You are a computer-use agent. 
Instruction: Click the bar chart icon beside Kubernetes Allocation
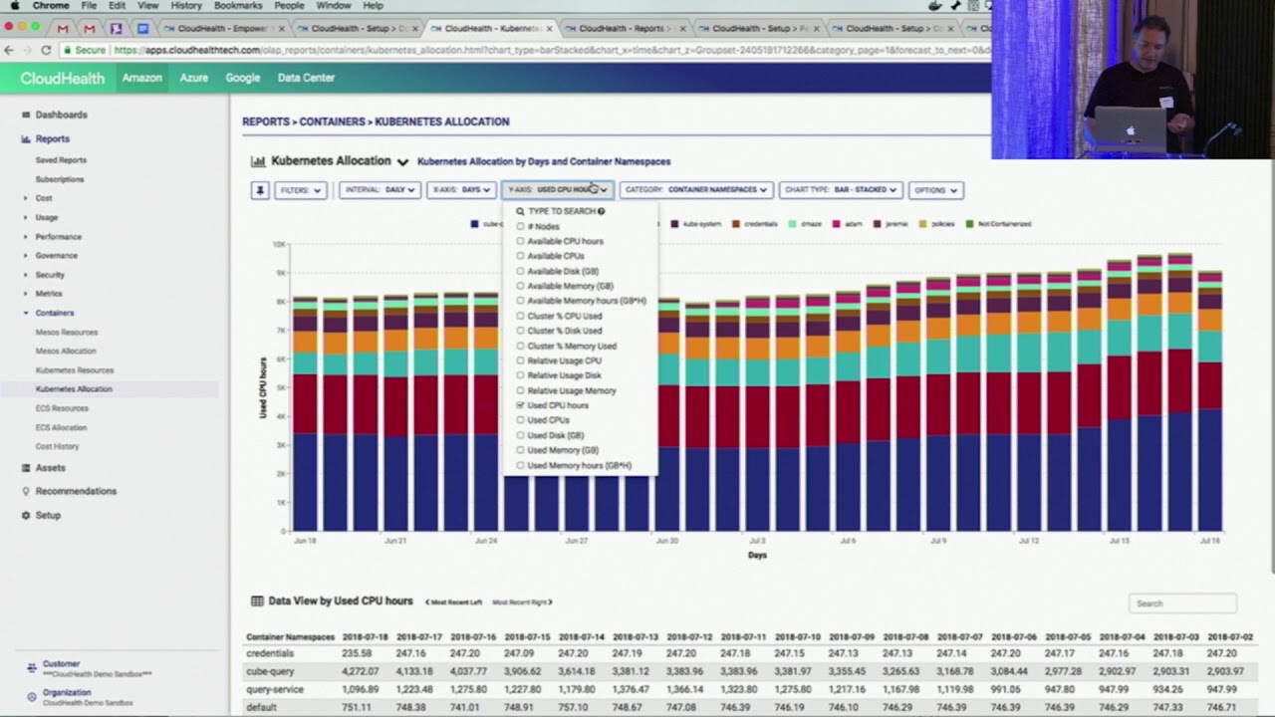tap(258, 161)
